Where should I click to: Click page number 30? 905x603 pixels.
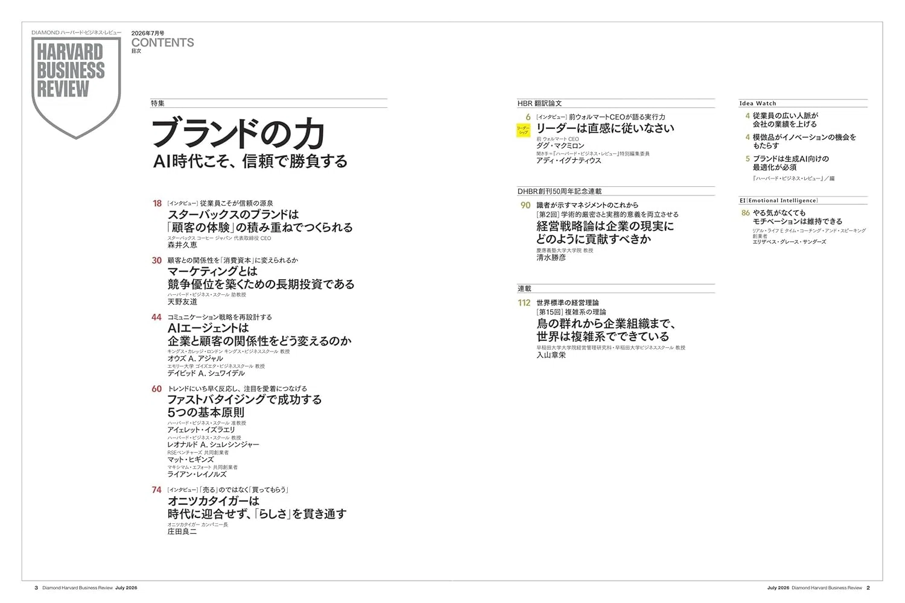(157, 260)
